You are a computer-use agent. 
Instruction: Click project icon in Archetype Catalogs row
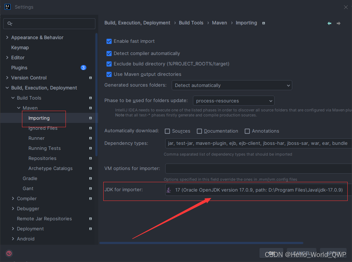pos(90,168)
